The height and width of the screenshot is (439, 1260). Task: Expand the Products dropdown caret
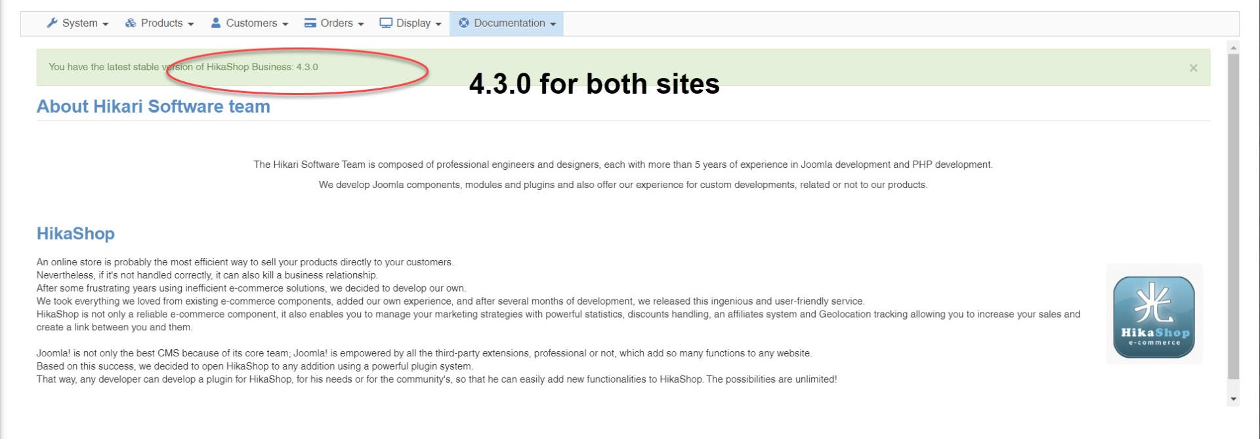(x=191, y=24)
